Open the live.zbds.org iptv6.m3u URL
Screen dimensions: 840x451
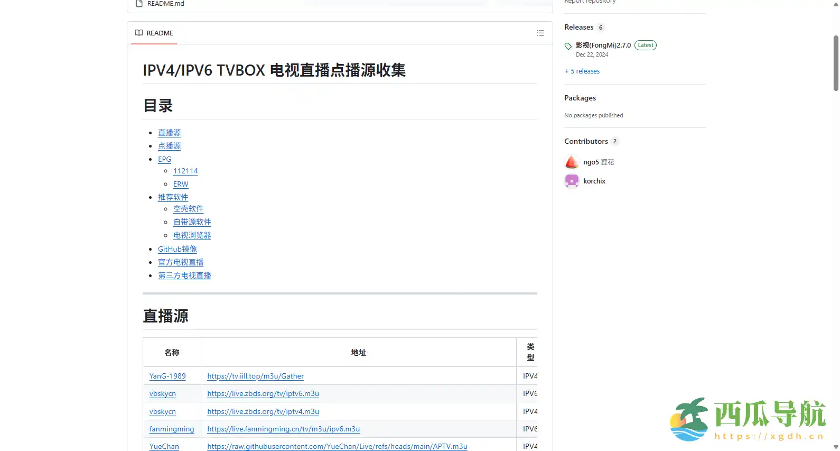point(263,394)
